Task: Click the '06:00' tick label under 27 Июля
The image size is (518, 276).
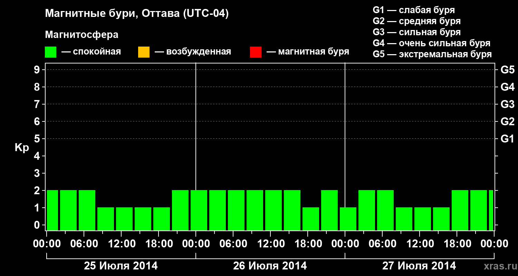Action: [382, 244]
